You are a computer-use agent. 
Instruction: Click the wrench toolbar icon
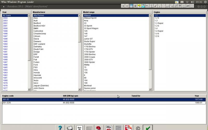point(155,6)
